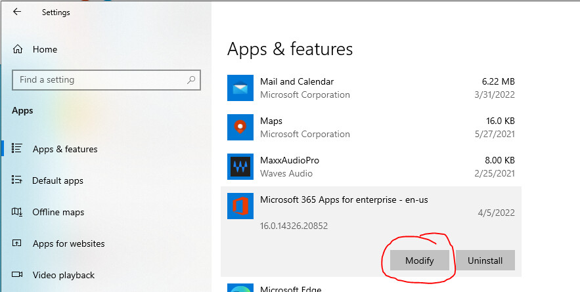580x292 pixels.
Task: Go to Home in Settings sidebar
Action: (45, 49)
